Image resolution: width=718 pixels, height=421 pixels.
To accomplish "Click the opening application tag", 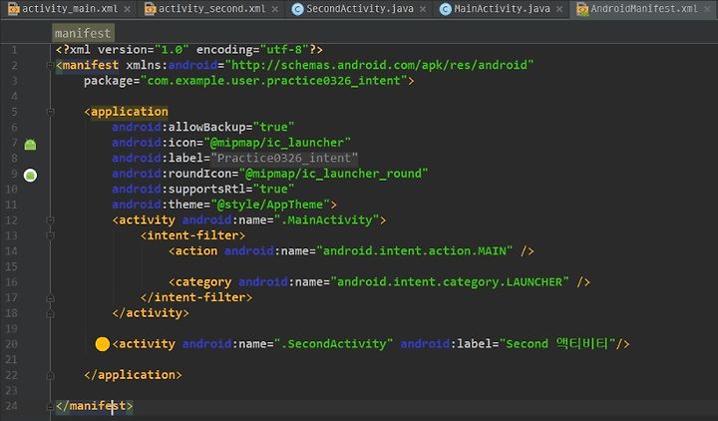I will point(126,112).
